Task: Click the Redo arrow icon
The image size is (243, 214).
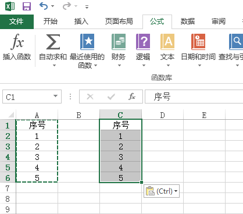Action: (x=67, y=6)
